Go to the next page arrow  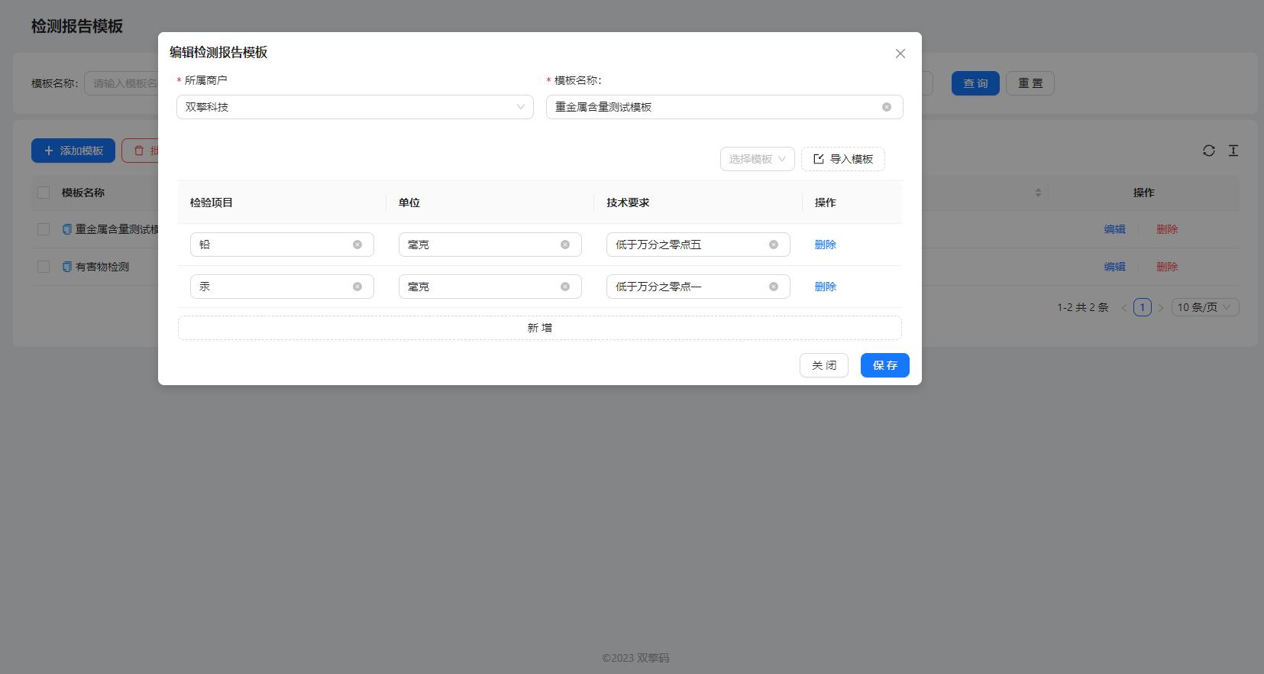(1161, 307)
